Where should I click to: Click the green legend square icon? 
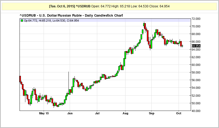point(22,21)
